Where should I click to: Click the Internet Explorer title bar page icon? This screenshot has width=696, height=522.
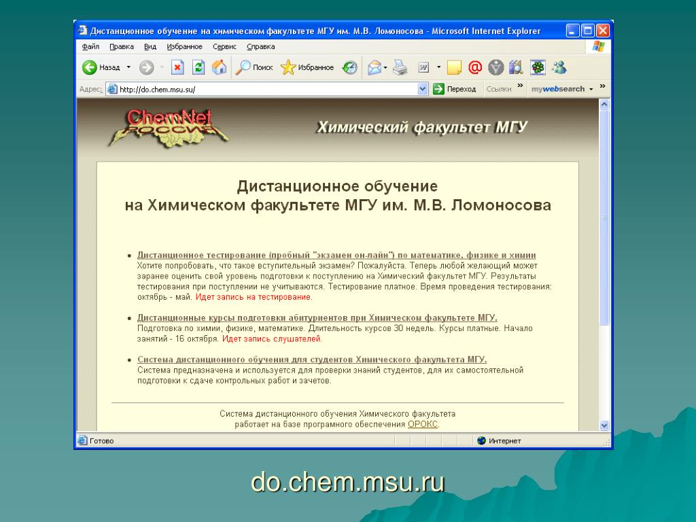coord(82,31)
